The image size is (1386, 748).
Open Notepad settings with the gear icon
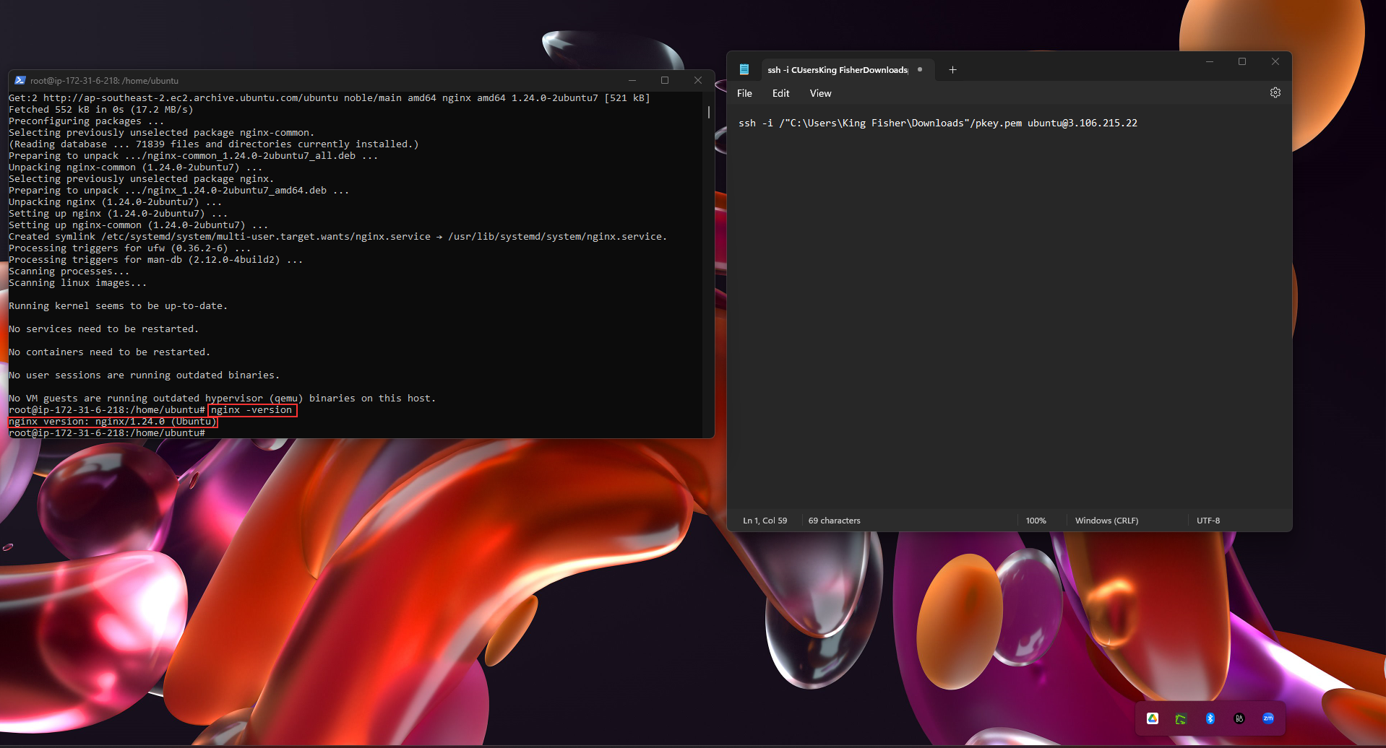tap(1275, 92)
